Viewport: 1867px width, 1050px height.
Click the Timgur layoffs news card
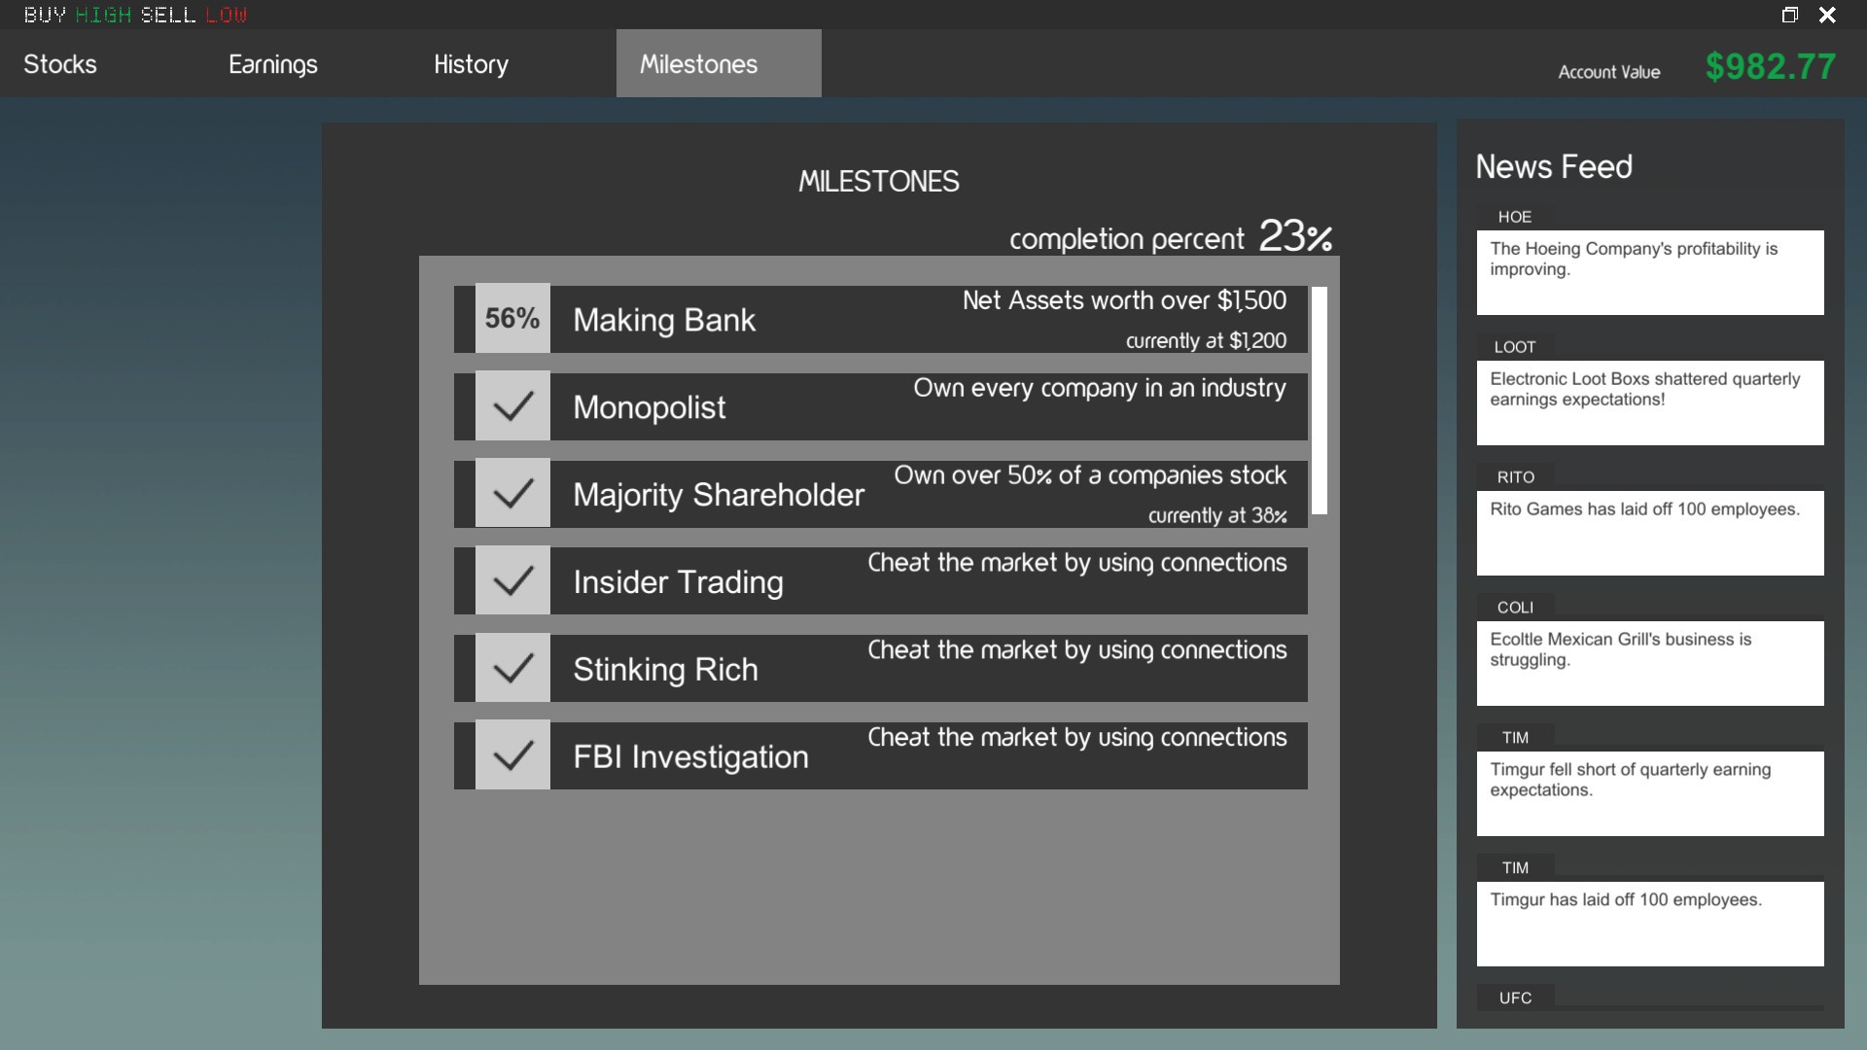(1649, 923)
